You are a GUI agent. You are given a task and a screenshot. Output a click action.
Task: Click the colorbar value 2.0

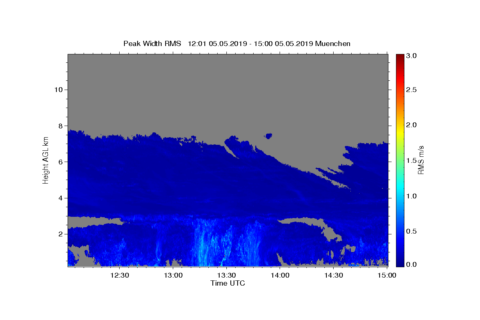(x=412, y=125)
